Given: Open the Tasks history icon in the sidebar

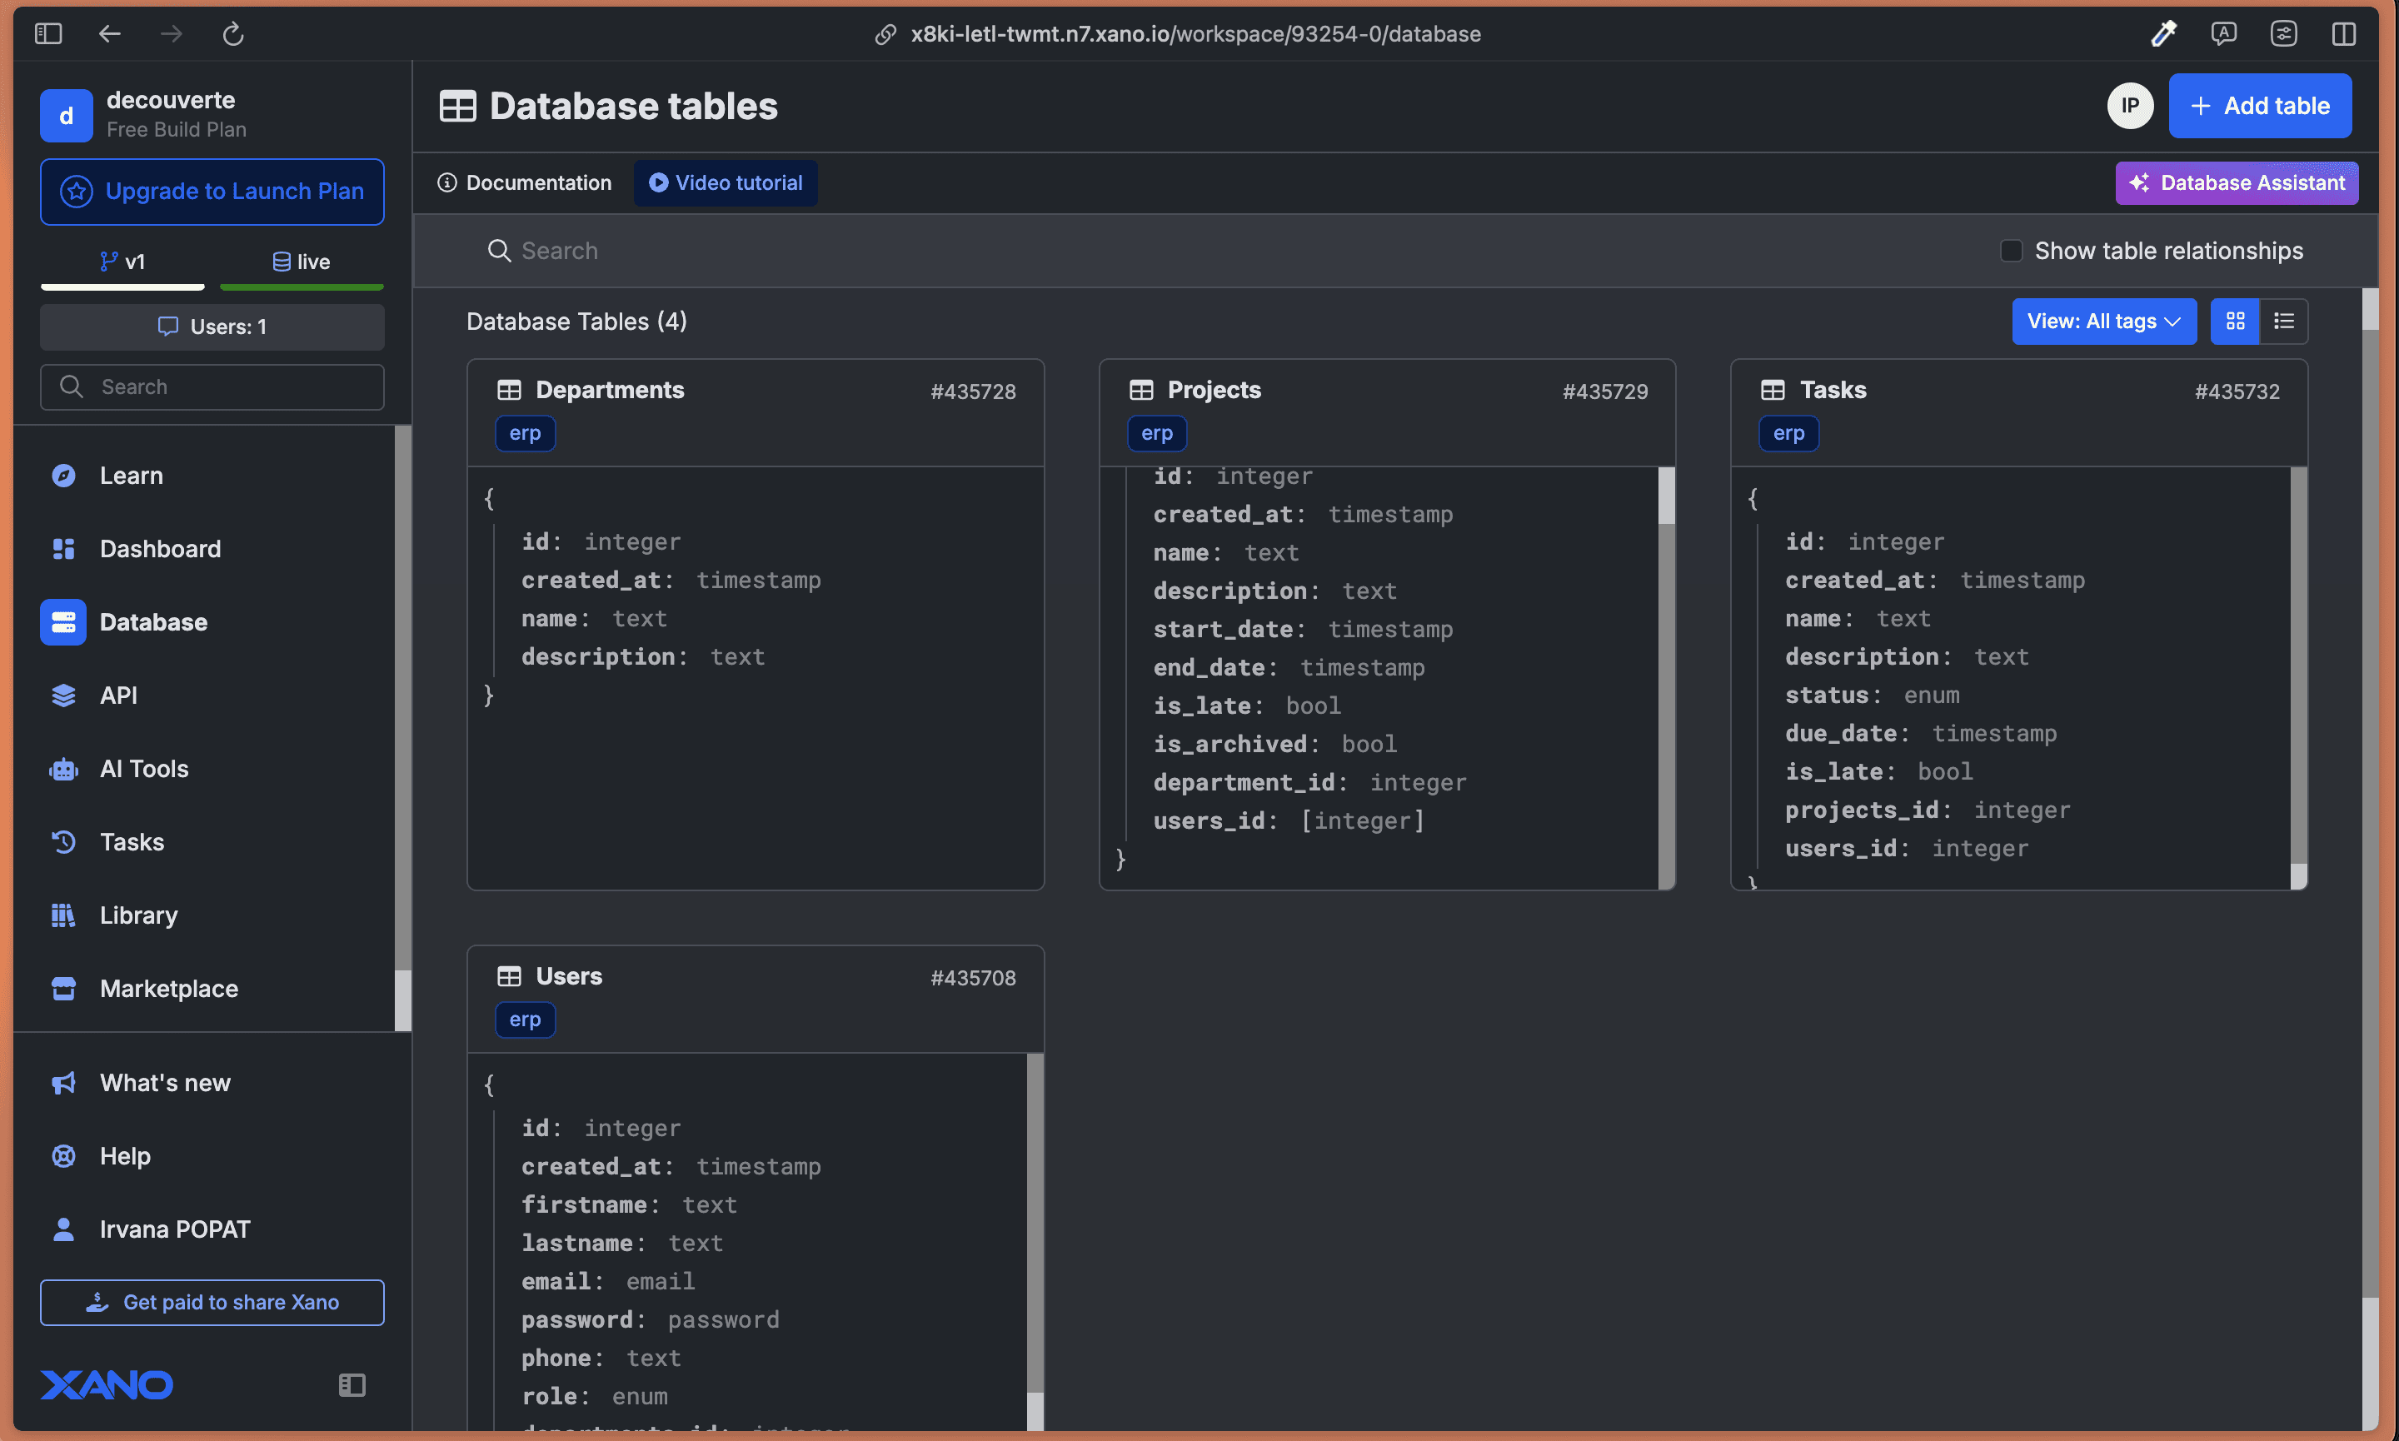Looking at the screenshot, I should (x=63, y=842).
